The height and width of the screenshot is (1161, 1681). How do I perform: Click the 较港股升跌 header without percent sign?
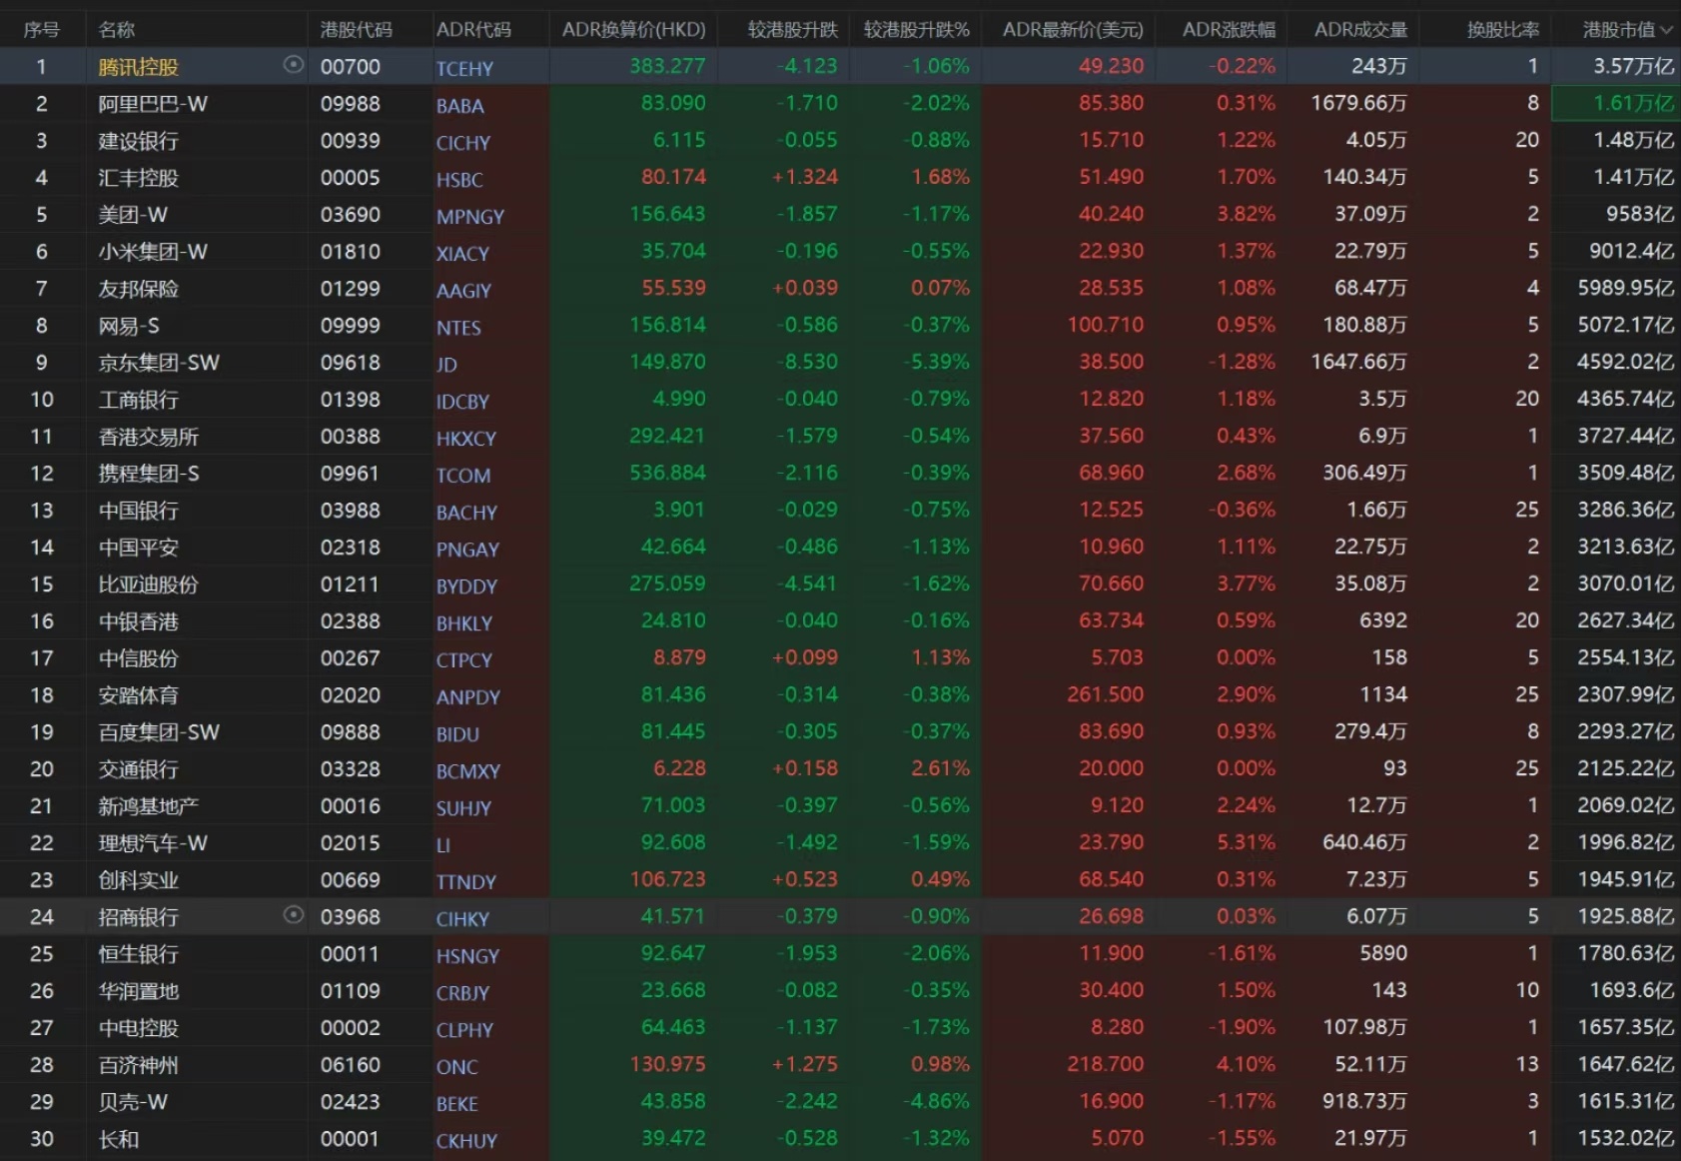tap(793, 30)
